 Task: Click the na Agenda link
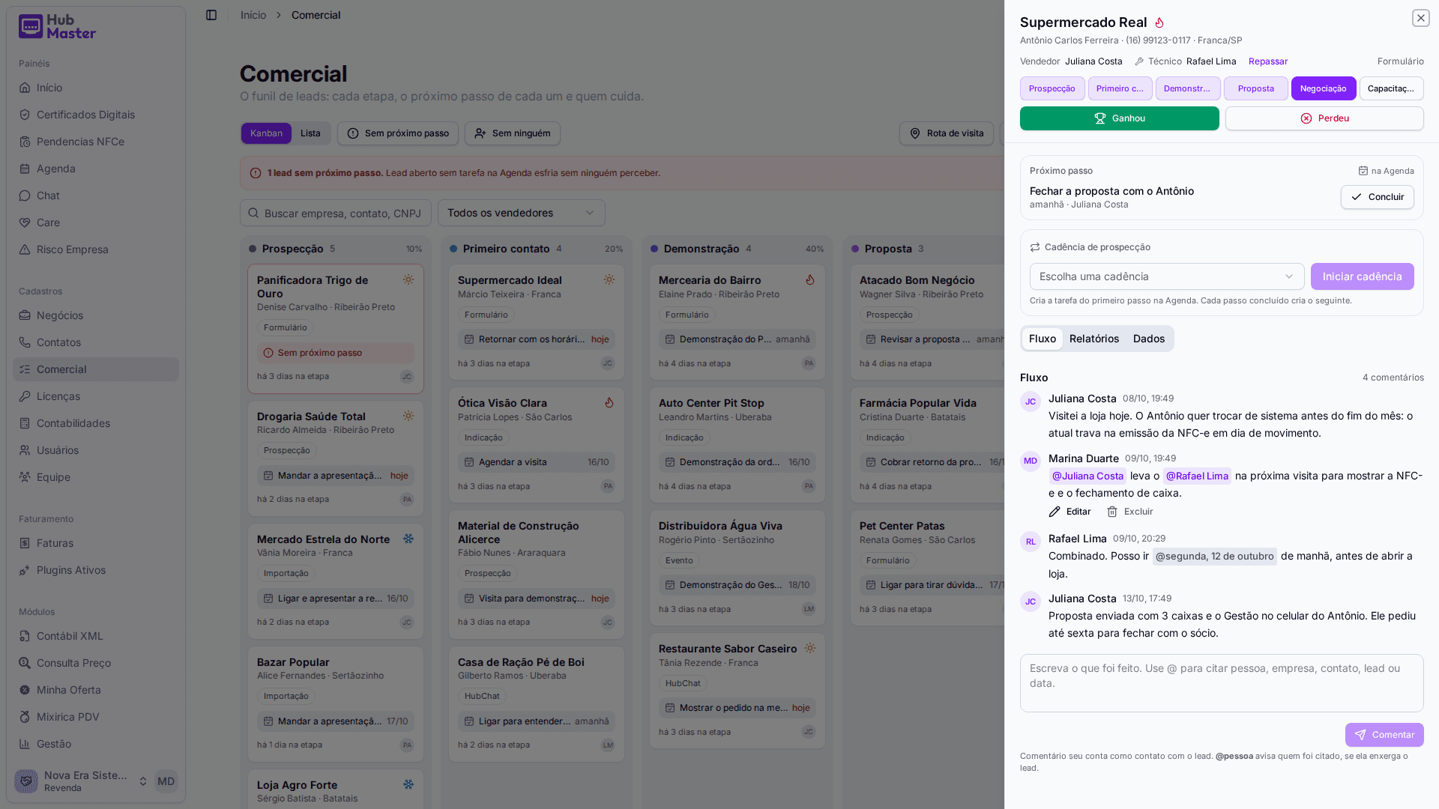pyautogui.click(x=1386, y=171)
